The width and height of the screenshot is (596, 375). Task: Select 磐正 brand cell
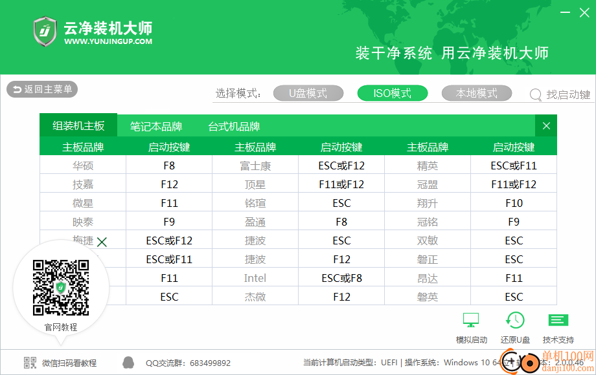click(x=428, y=259)
